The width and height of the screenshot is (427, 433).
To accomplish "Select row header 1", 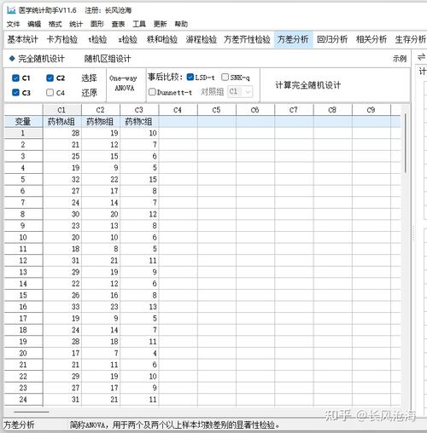I will 23,133.
